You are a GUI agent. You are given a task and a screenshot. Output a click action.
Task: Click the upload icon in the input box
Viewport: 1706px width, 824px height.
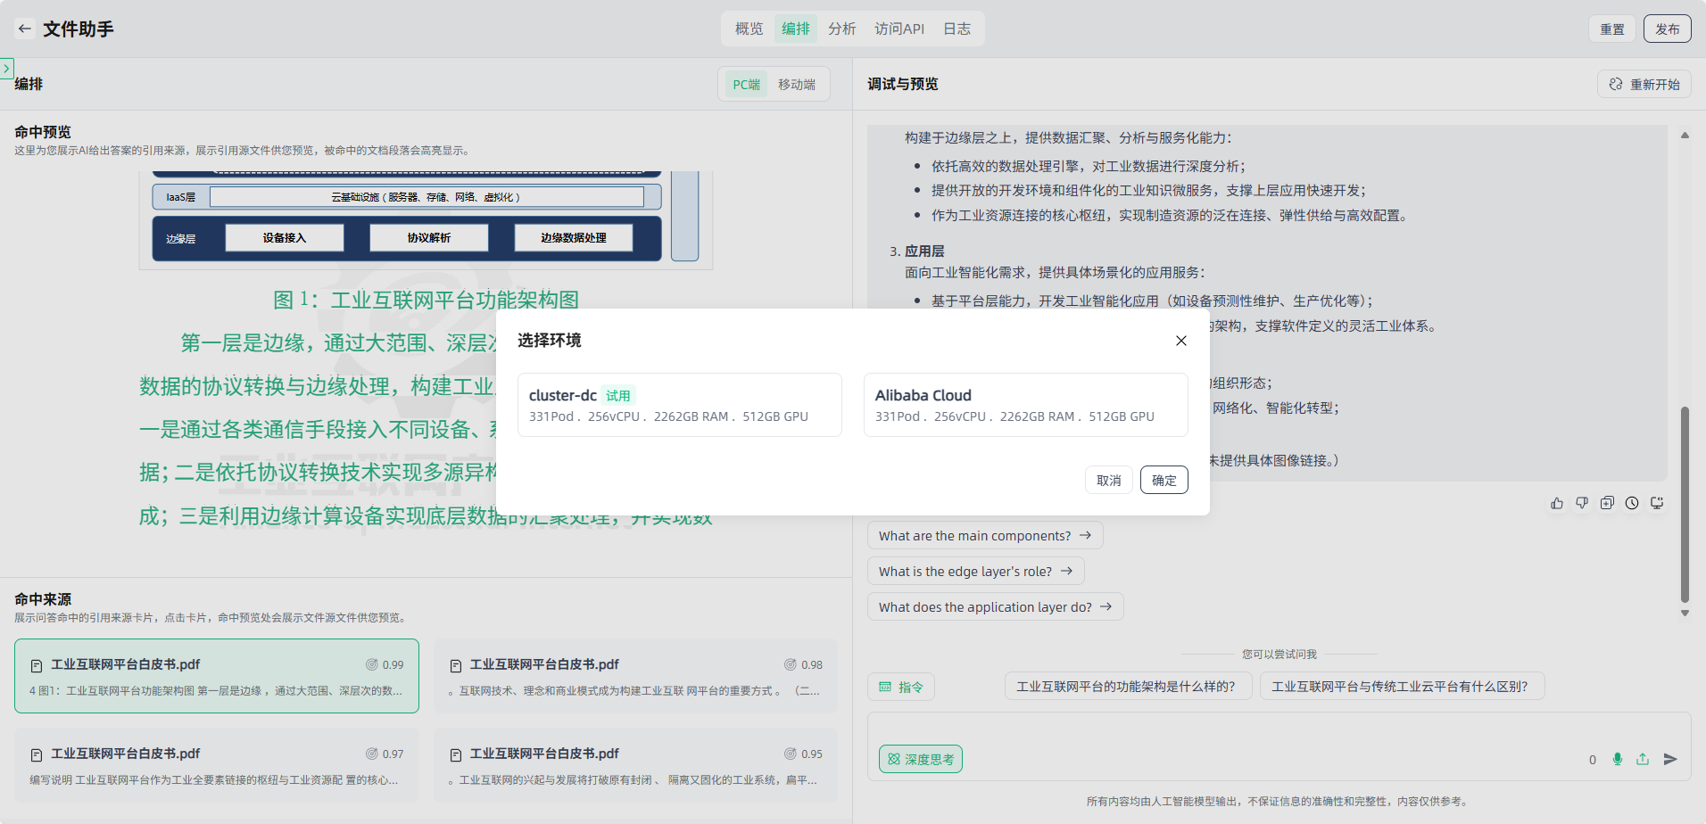1643,759
